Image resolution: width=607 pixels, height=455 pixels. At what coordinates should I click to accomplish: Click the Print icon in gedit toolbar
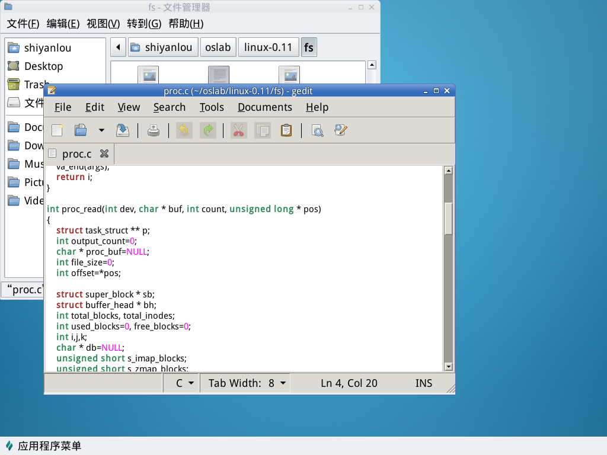(x=154, y=130)
